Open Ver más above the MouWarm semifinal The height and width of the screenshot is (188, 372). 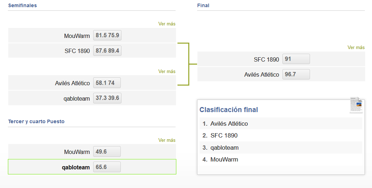click(x=167, y=24)
